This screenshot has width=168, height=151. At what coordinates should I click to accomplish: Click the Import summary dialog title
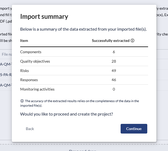tap(44, 17)
